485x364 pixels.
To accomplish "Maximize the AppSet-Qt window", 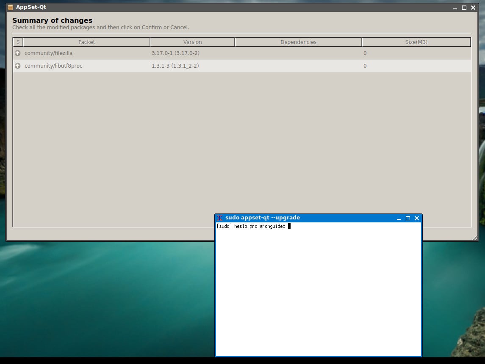I will pyautogui.click(x=464, y=8).
